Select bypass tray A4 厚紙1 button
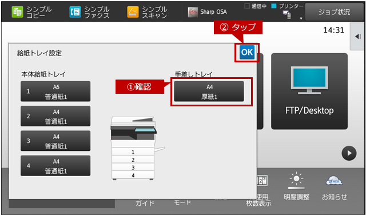The width and height of the screenshot is (366, 215). click(x=209, y=91)
